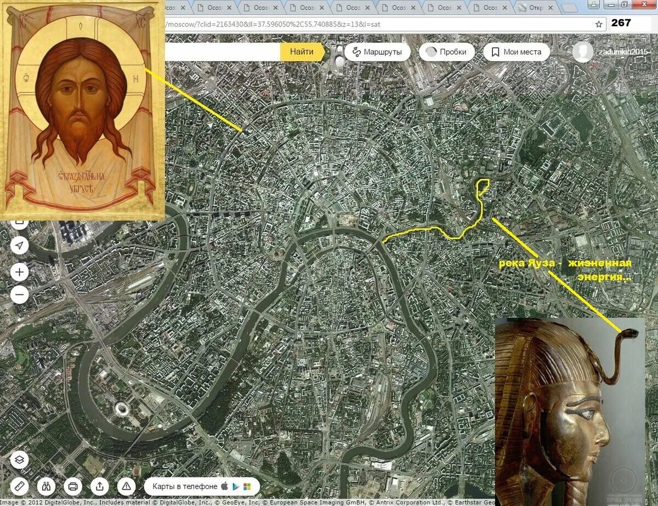Click the Карты в телефоне label

pos(185,486)
